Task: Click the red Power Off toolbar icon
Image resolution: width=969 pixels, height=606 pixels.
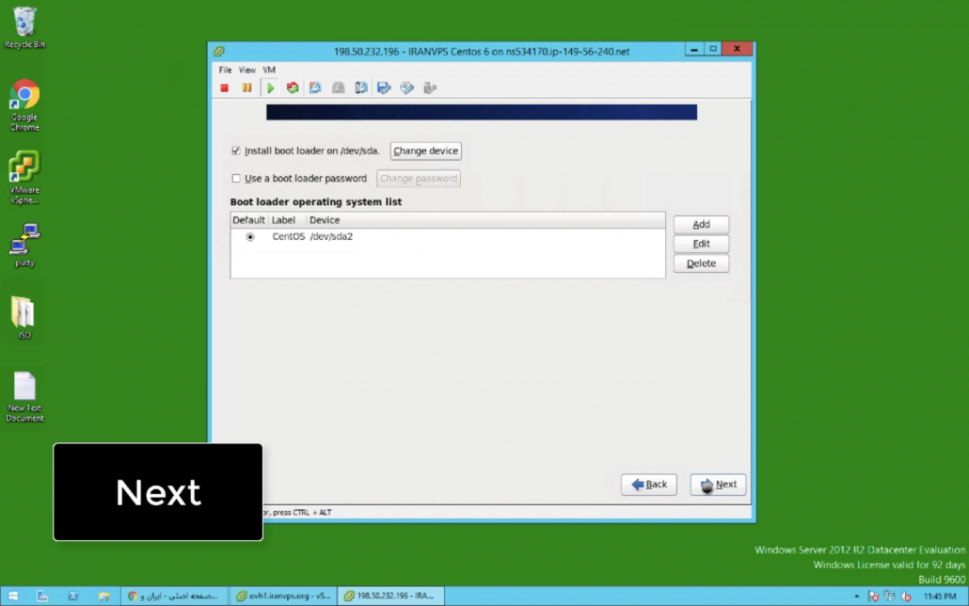Action: (x=224, y=88)
